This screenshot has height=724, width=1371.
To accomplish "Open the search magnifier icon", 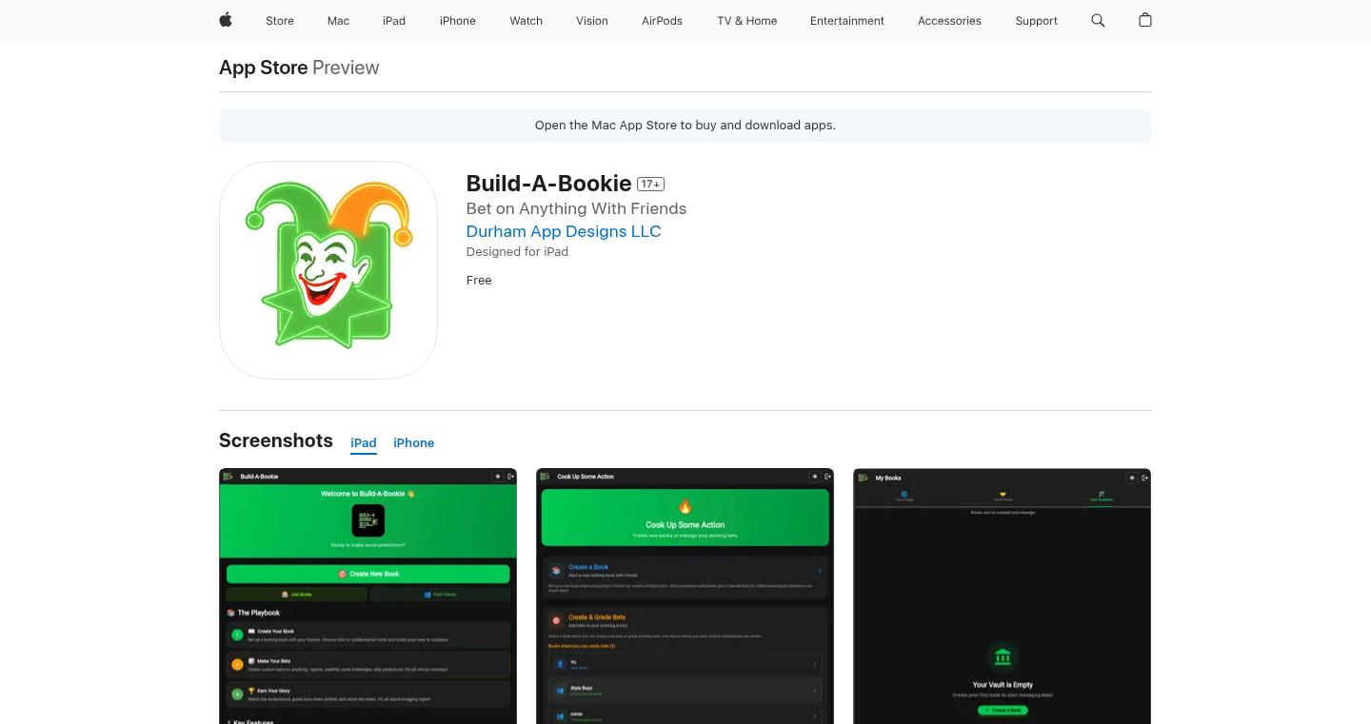I will pos(1098,20).
